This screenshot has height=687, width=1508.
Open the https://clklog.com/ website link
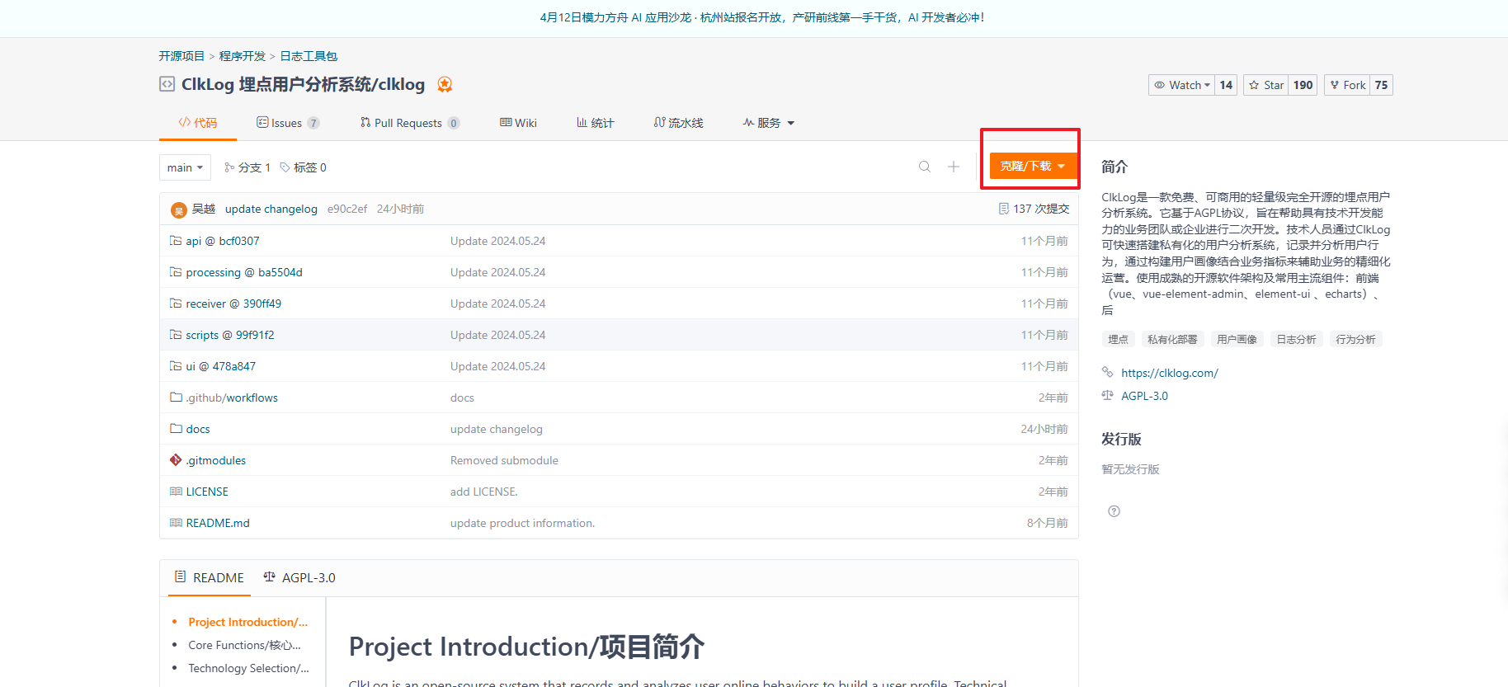1169,373
